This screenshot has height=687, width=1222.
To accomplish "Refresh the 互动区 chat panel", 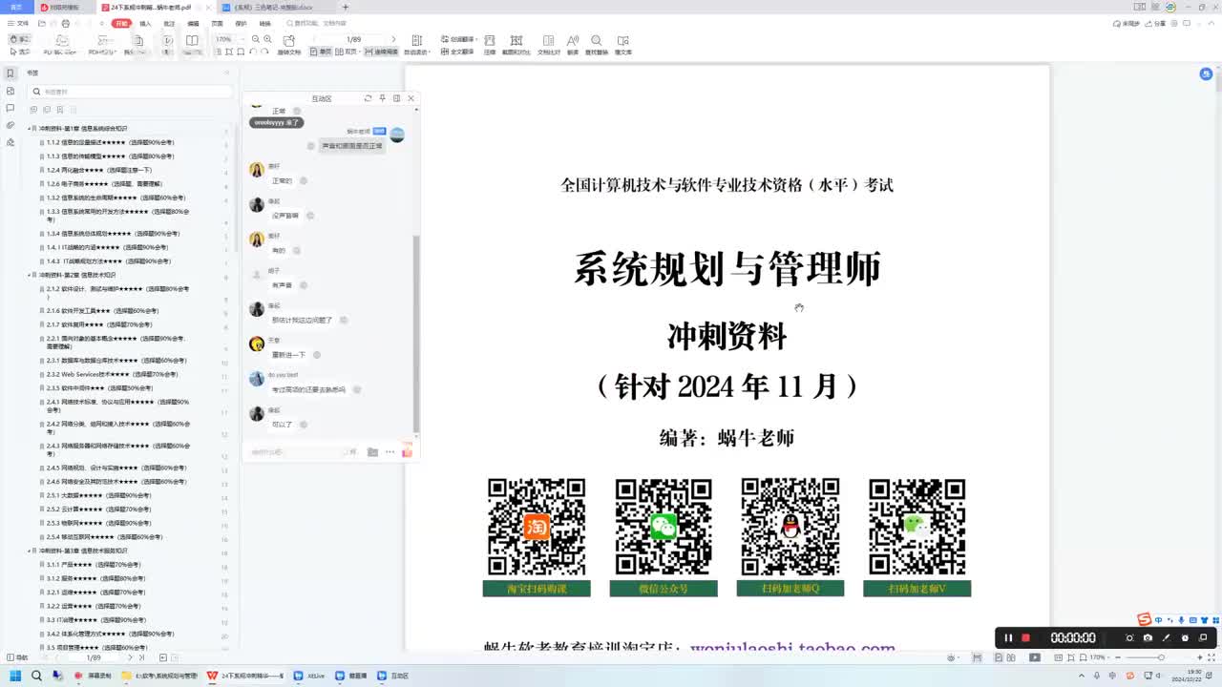I will (368, 98).
